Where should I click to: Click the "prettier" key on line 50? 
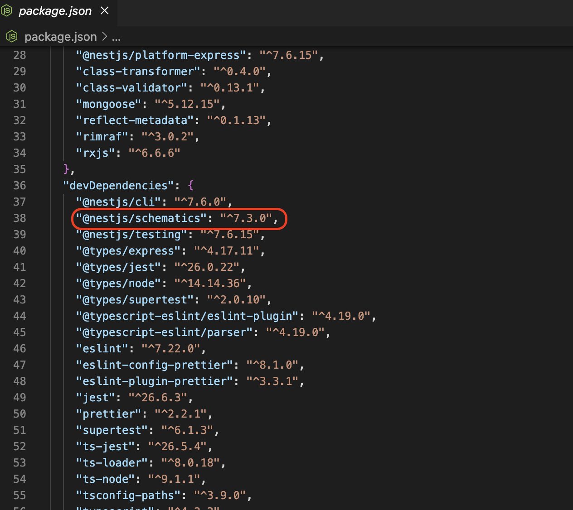point(109,414)
